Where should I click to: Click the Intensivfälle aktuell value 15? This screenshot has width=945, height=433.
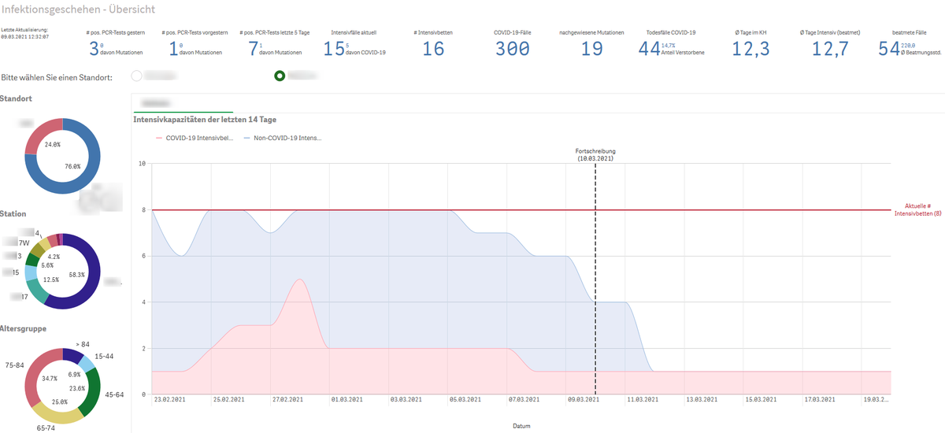point(334,50)
